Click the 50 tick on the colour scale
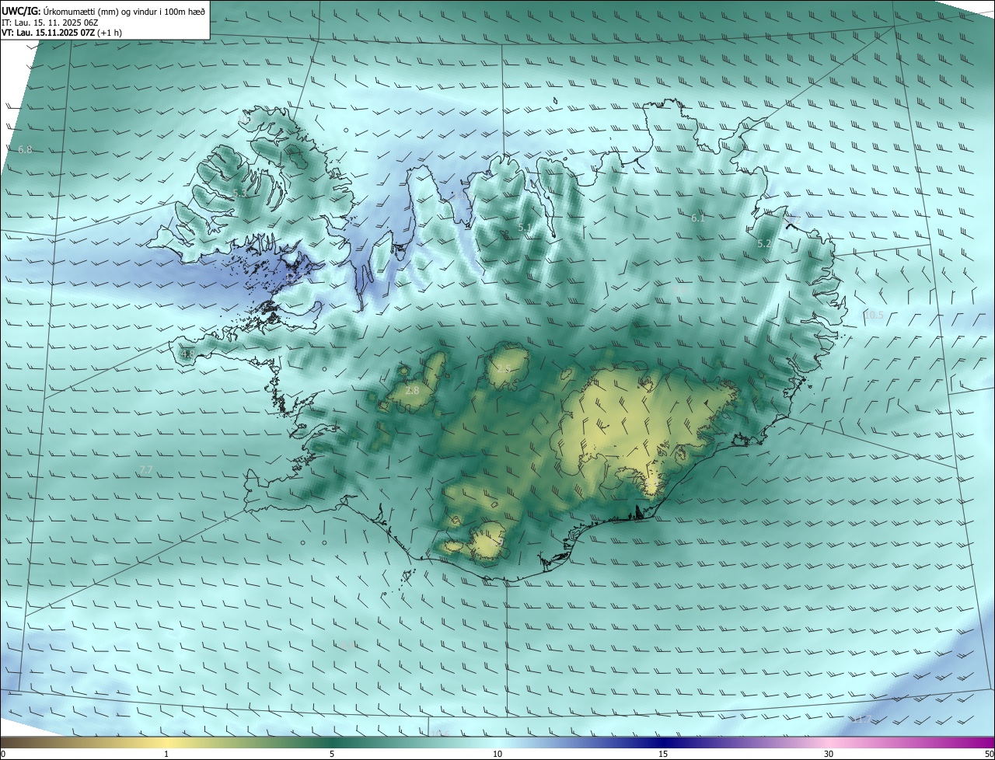Screen dimensions: 995x760 989,754
